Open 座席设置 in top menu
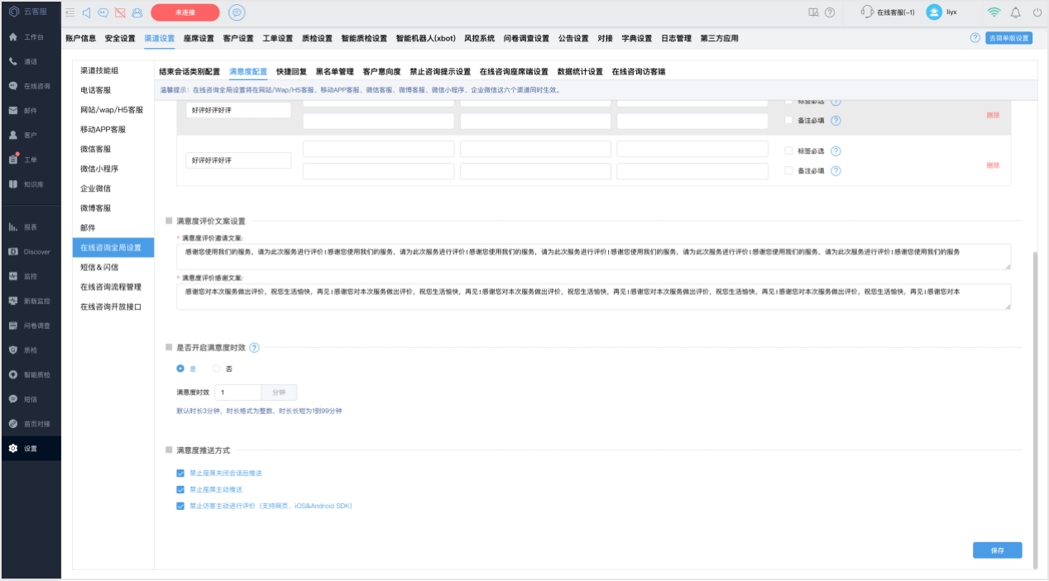 tap(199, 38)
